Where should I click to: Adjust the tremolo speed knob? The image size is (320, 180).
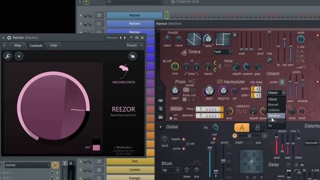[247, 66]
